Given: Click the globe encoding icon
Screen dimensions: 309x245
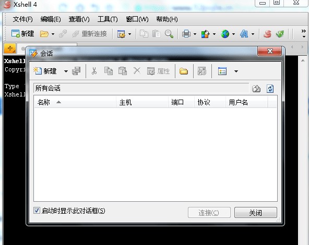Looking at the screenshot, I should tap(225, 34).
